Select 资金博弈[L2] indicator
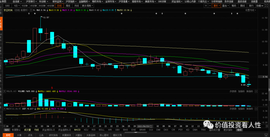This screenshot has height=137, width=270. (48, 130)
